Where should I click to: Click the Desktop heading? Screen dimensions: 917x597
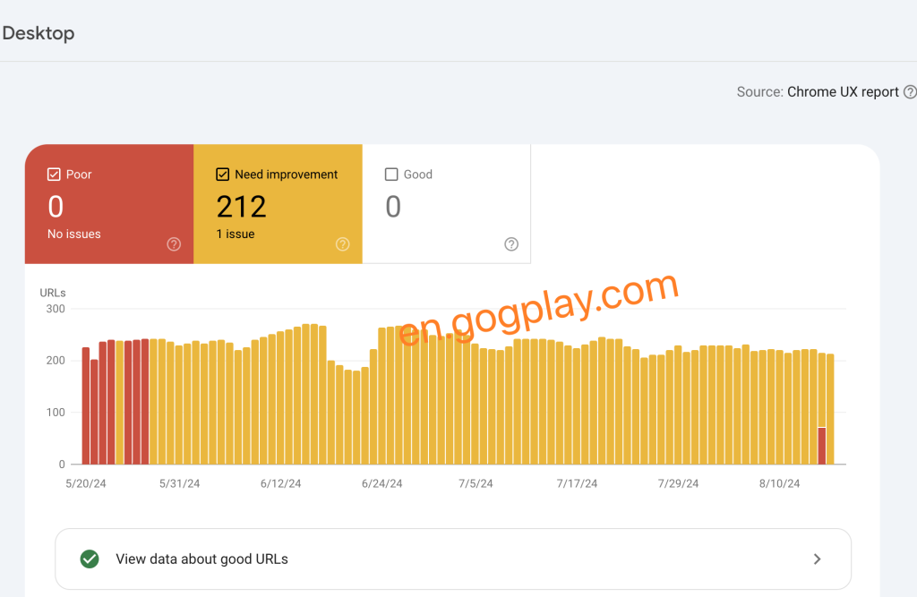point(39,33)
